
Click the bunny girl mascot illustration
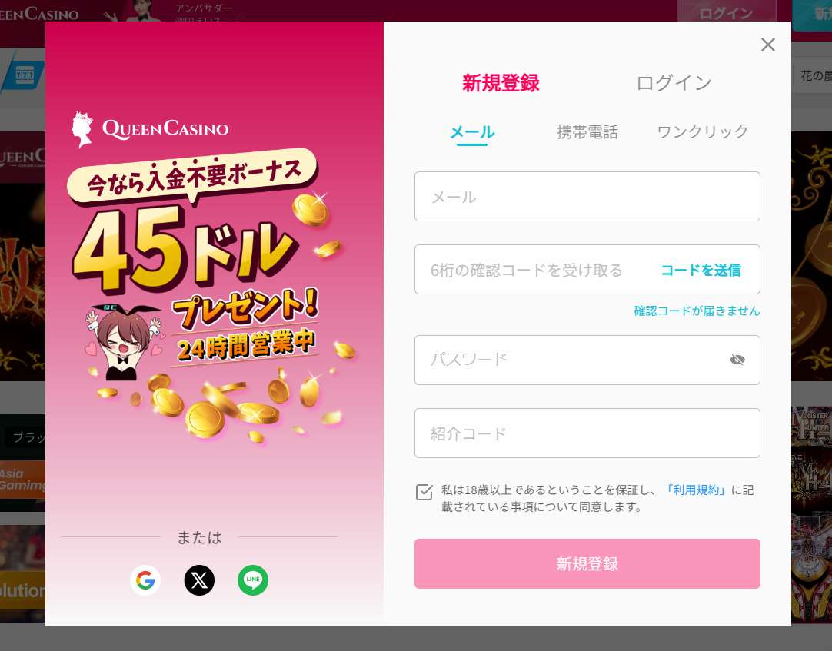pos(124,342)
